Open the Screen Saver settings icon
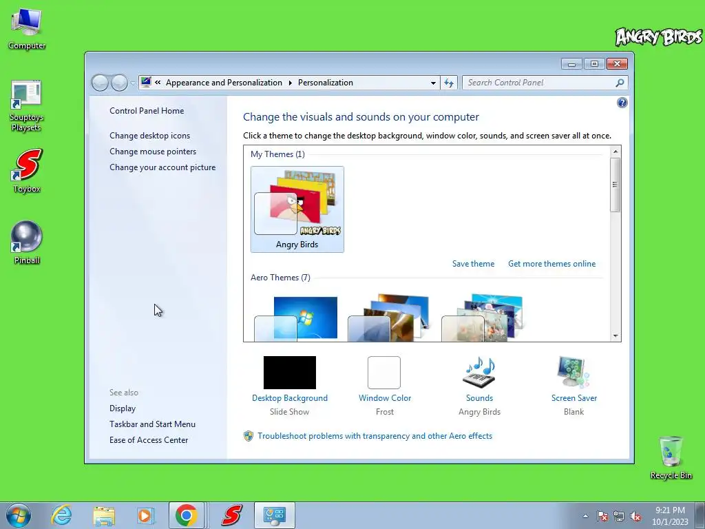This screenshot has width=705, height=529. click(574, 373)
